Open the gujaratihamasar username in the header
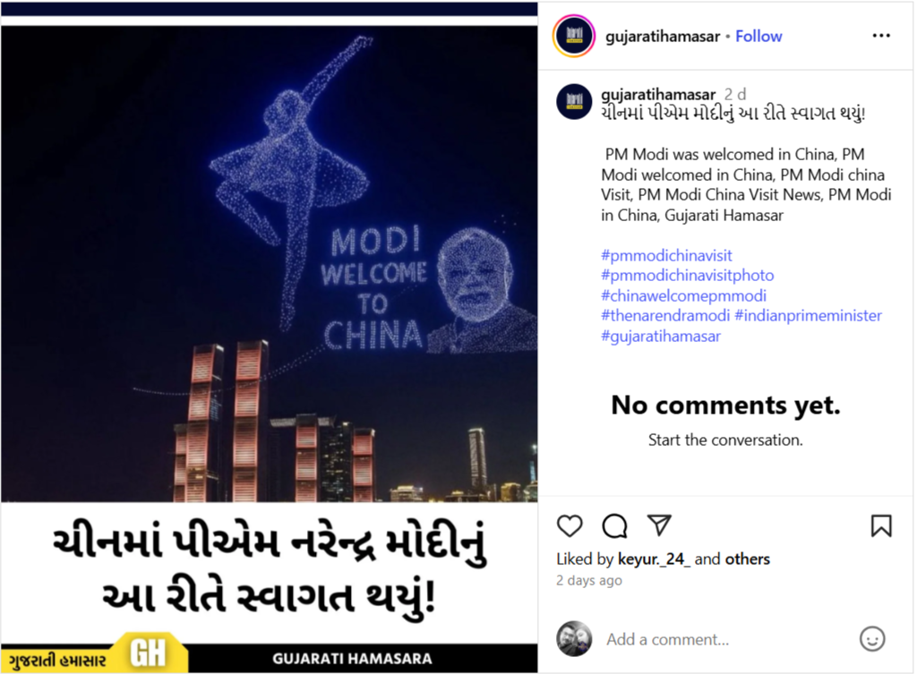This screenshot has width=917, height=674. [x=663, y=36]
